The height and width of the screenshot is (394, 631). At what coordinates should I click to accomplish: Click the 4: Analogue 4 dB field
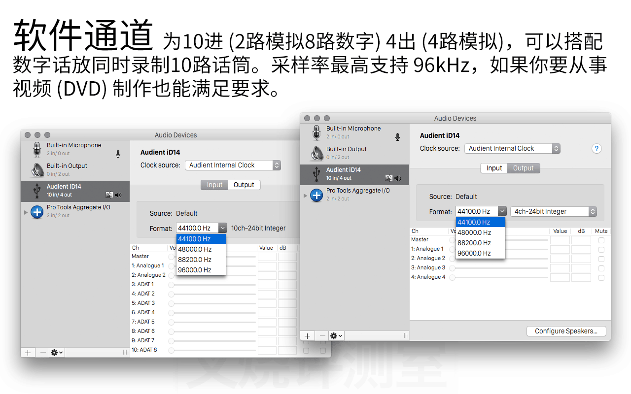[x=581, y=278]
